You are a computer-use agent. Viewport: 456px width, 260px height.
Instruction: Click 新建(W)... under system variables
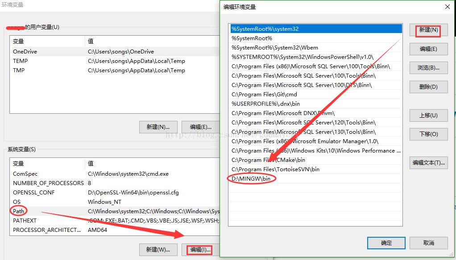(158, 250)
